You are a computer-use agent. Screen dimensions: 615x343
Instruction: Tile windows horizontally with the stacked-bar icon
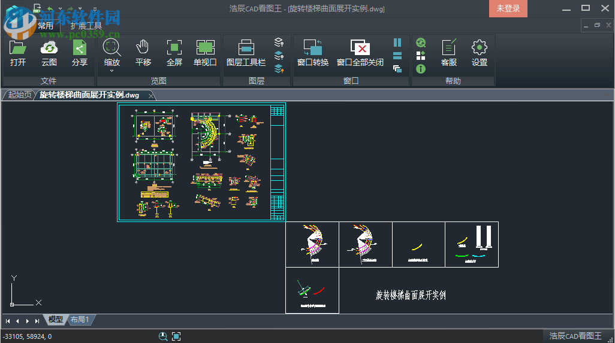point(397,56)
